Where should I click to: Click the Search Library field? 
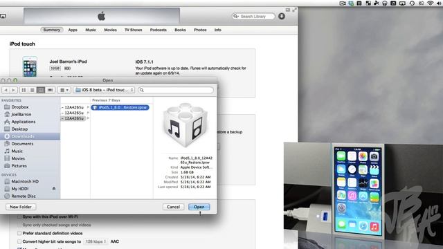point(253,17)
